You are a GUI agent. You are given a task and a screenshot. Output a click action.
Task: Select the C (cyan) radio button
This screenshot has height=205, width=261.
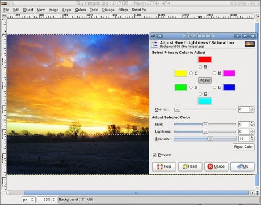click(200, 94)
